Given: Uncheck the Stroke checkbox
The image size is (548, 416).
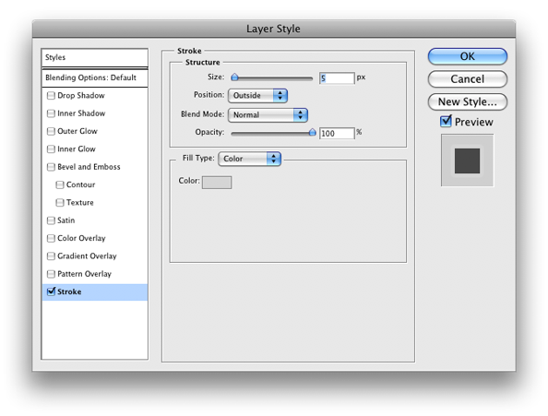Looking at the screenshot, I should [x=51, y=291].
